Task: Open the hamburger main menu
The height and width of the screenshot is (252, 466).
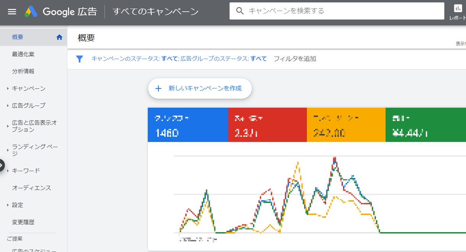Action: coord(12,11)
